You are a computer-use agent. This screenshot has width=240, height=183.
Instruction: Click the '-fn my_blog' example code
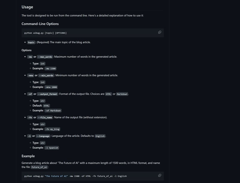point(52,129)
